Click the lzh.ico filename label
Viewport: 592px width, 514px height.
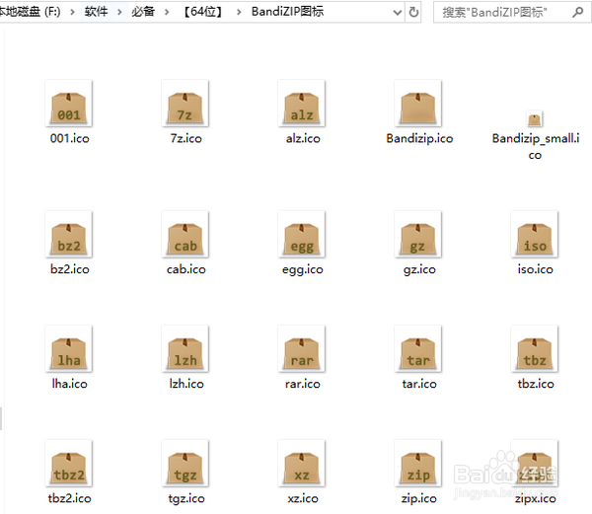point(186,384)
